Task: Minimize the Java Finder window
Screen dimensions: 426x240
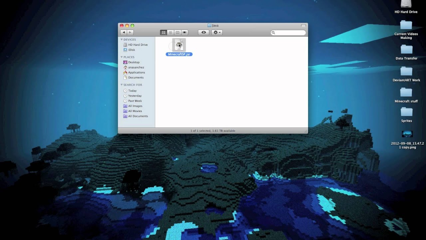Action: coord(127,25)
